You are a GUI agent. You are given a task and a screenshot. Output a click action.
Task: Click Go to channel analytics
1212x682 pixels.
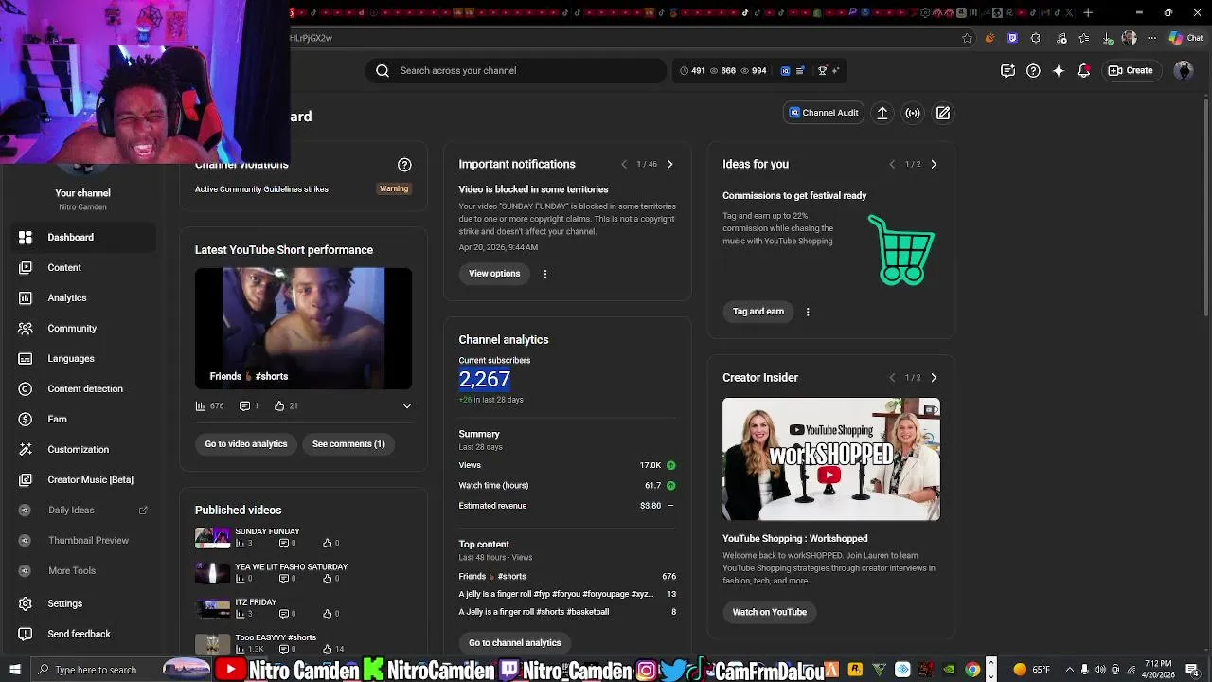tap(515, 643)
